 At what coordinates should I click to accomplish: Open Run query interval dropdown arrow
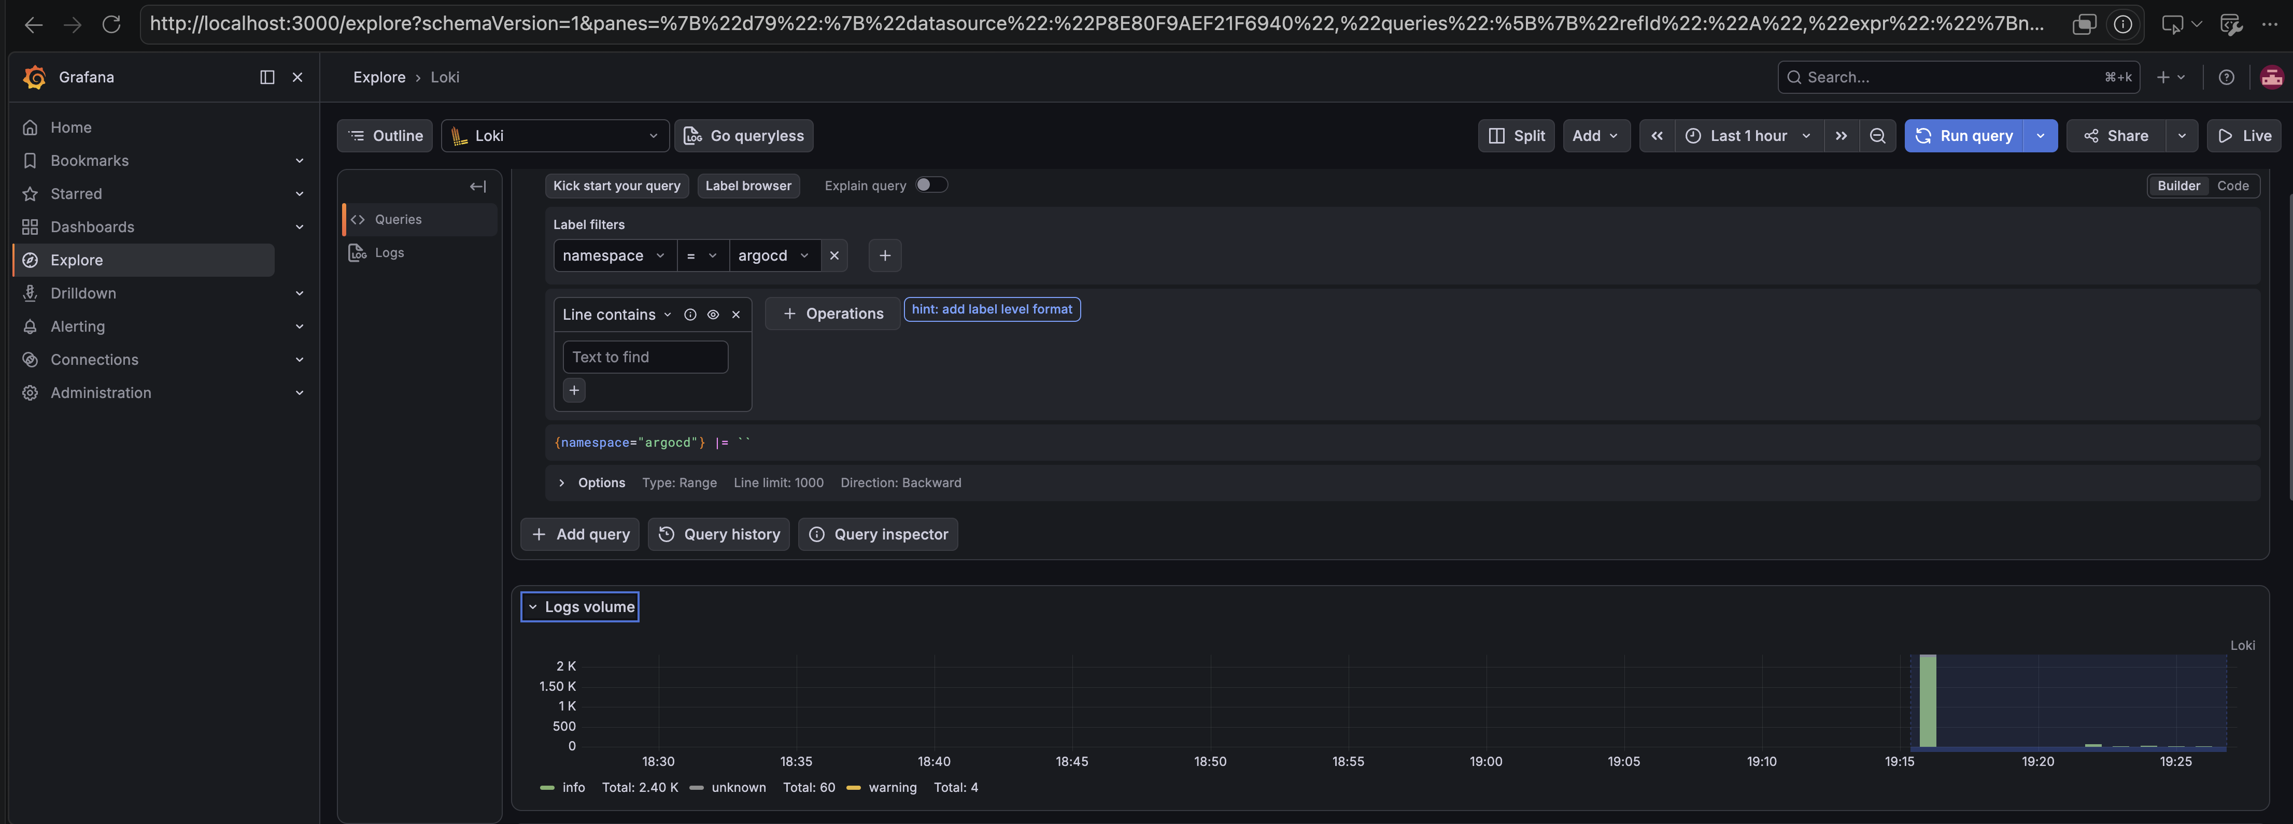coord(2040,135)
